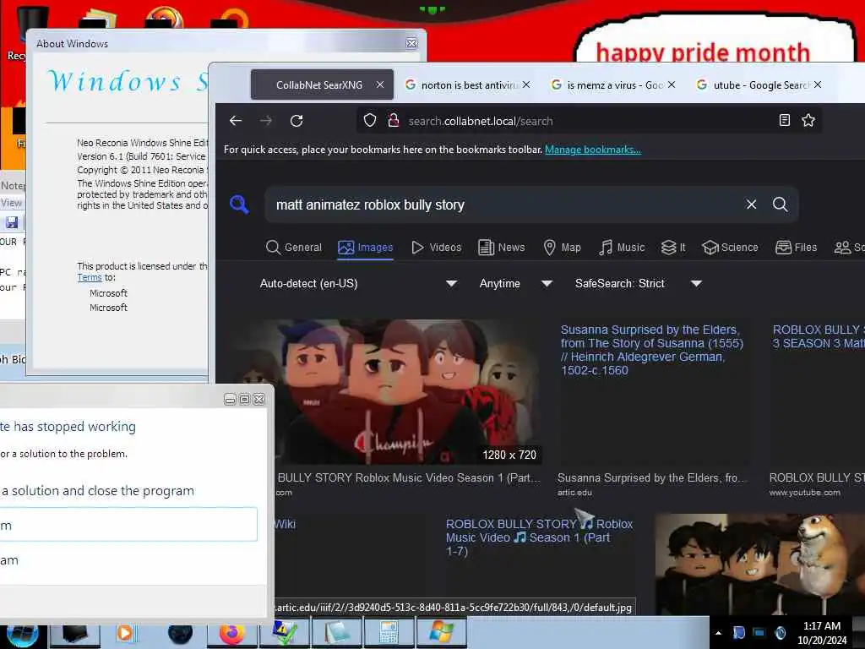Open the View menu in Notepad window

[x=11, y=203]
